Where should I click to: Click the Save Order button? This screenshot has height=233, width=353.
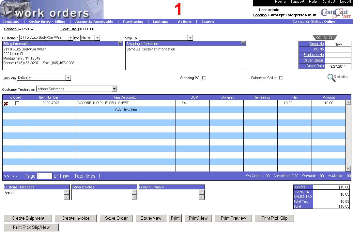(116, 218)
